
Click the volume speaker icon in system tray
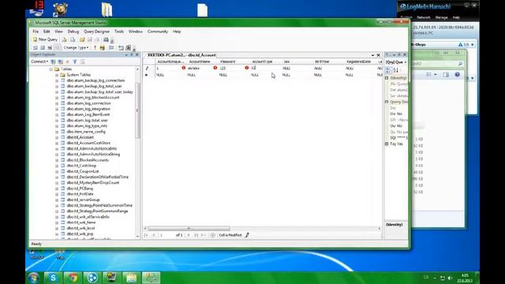tap(451, 278)
